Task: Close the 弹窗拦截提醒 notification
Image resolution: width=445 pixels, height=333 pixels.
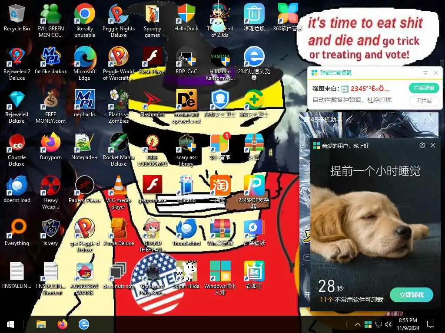Action: pos(436,73)
